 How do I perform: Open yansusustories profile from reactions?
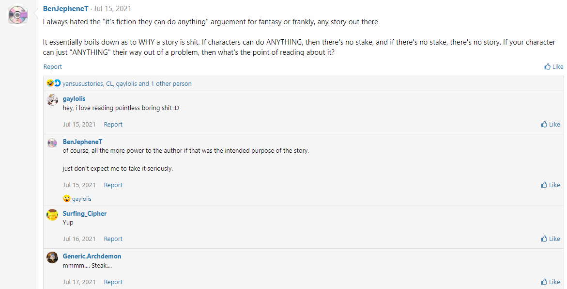point(83,84)
